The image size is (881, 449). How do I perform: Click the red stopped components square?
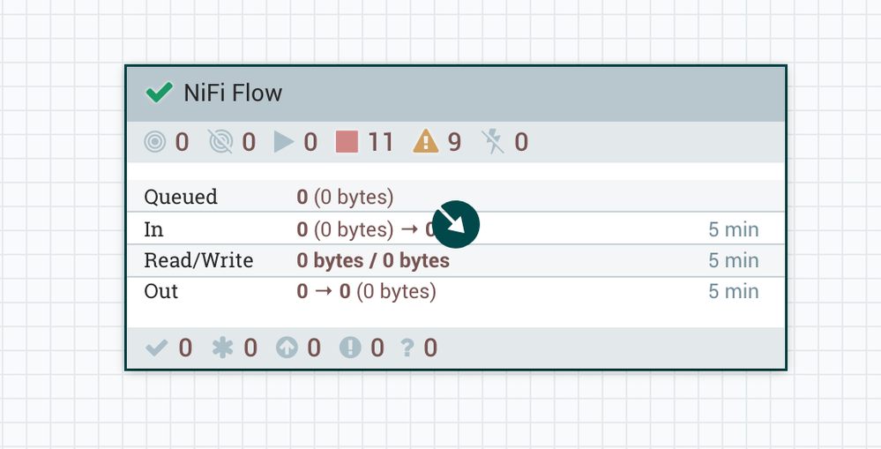point(347,142)
